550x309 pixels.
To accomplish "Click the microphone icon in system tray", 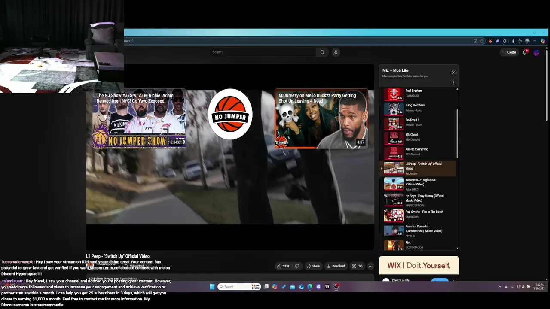I will [x=512, y=287].
